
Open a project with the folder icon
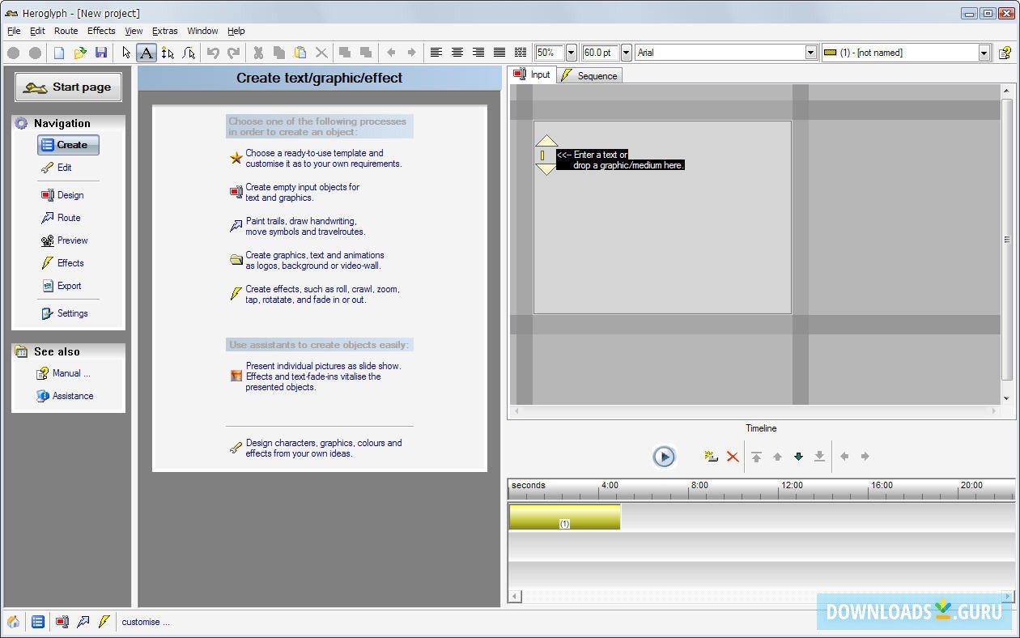pos(80,53)
